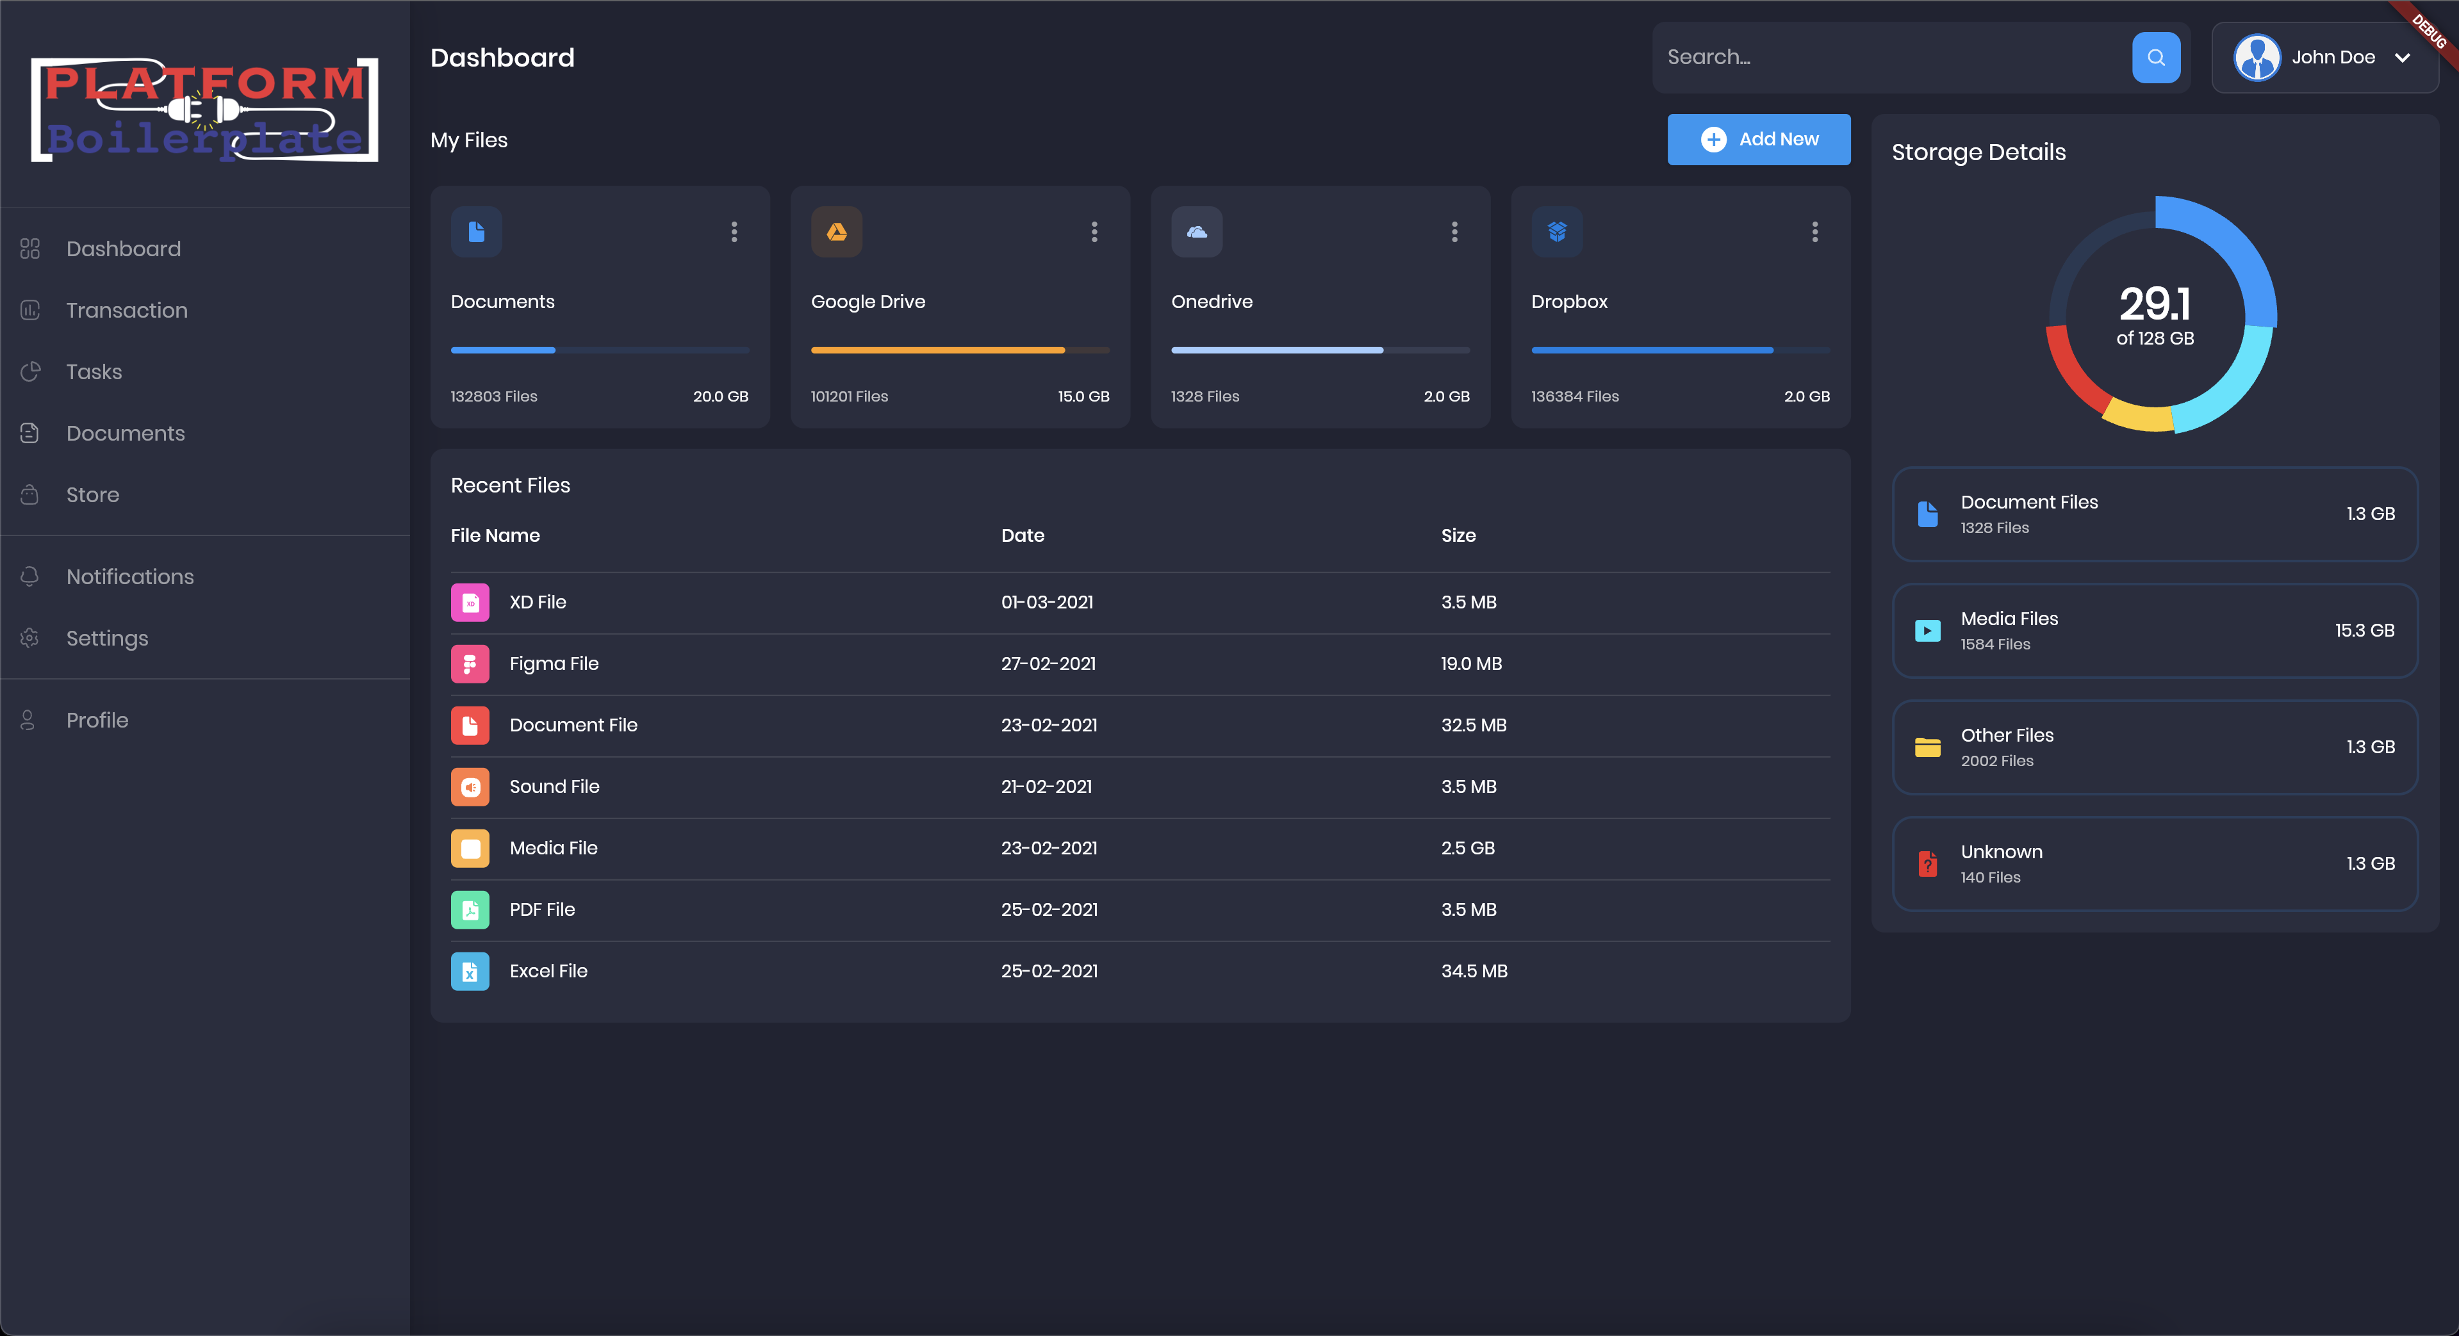Image resolution: width=2459 pixels, height=1336 pixels.
Task: Select Settings in the side menu
Action: (x=107, y=639)
